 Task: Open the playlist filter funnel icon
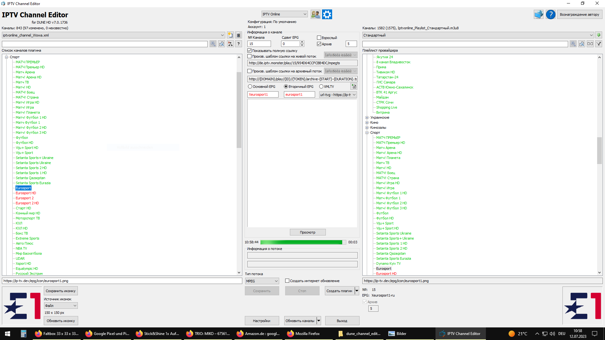pos(599,44)
